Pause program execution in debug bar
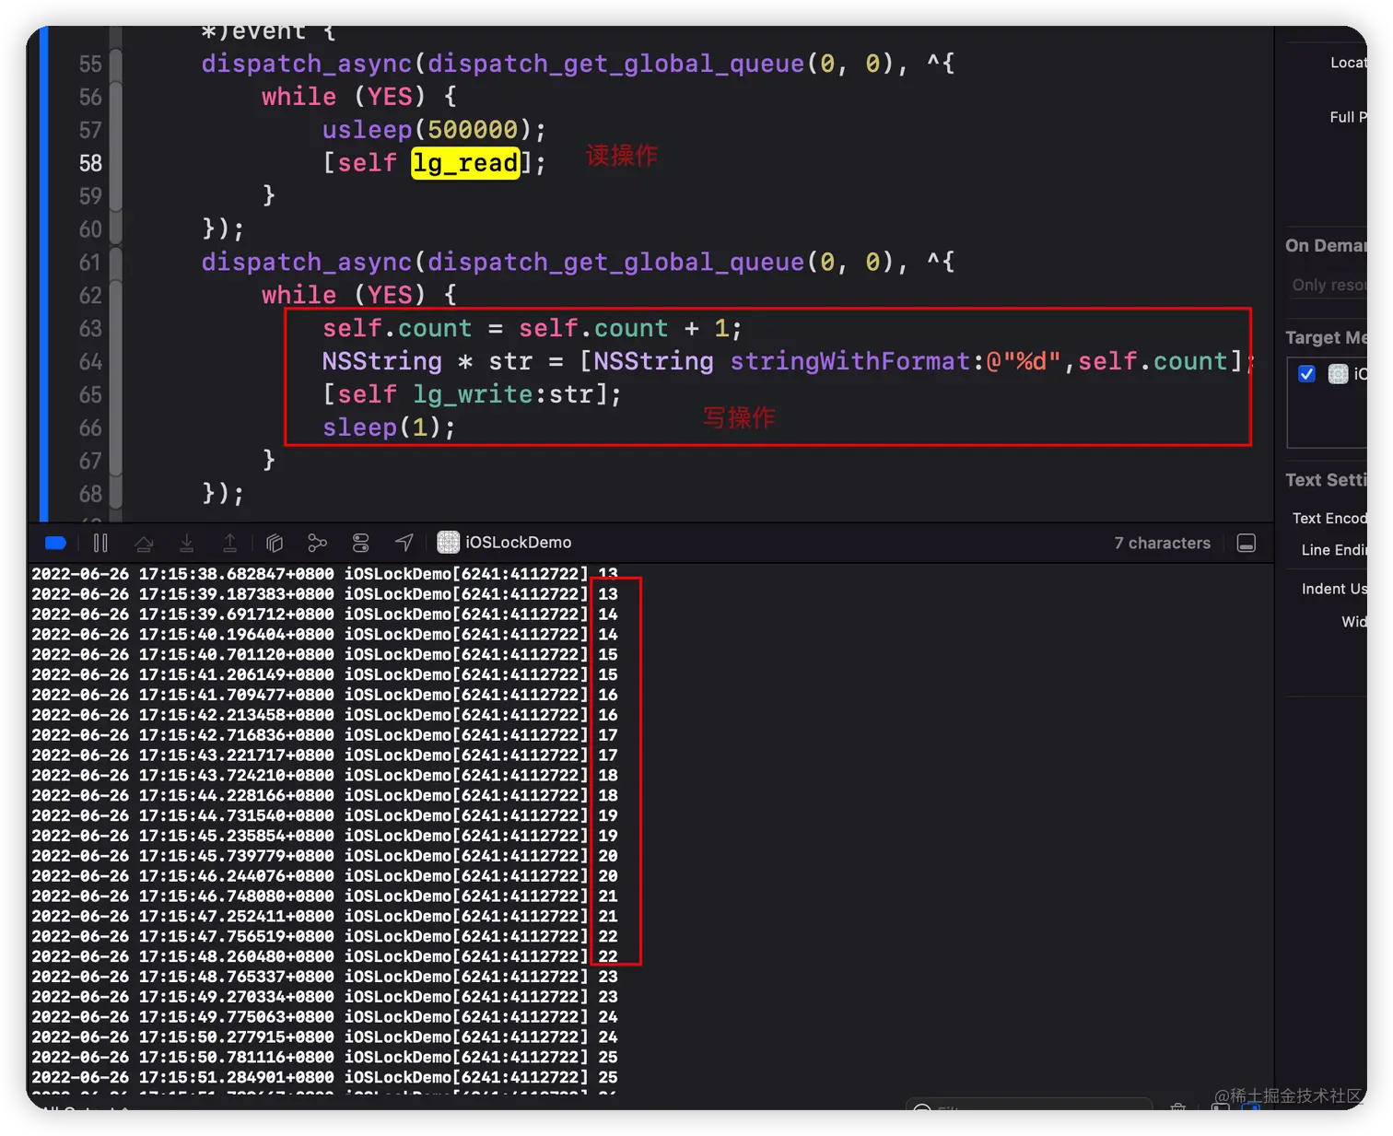Image resolution: width=1393 pixels, height=1136 pixels. (x=100, y=543)
